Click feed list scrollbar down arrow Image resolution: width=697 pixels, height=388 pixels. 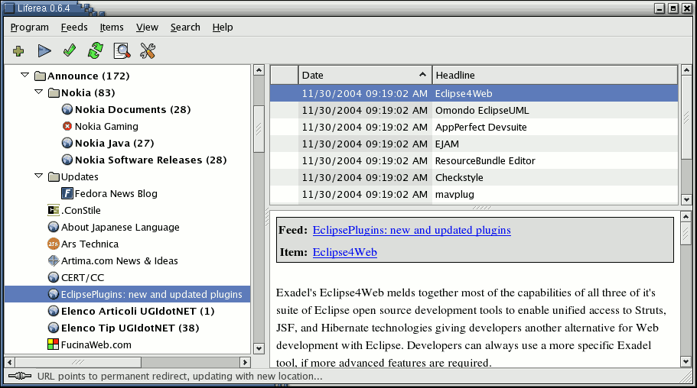pos(259,348)
